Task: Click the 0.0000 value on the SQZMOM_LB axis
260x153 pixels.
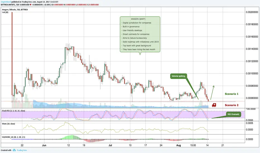Action: pos(249,139)
